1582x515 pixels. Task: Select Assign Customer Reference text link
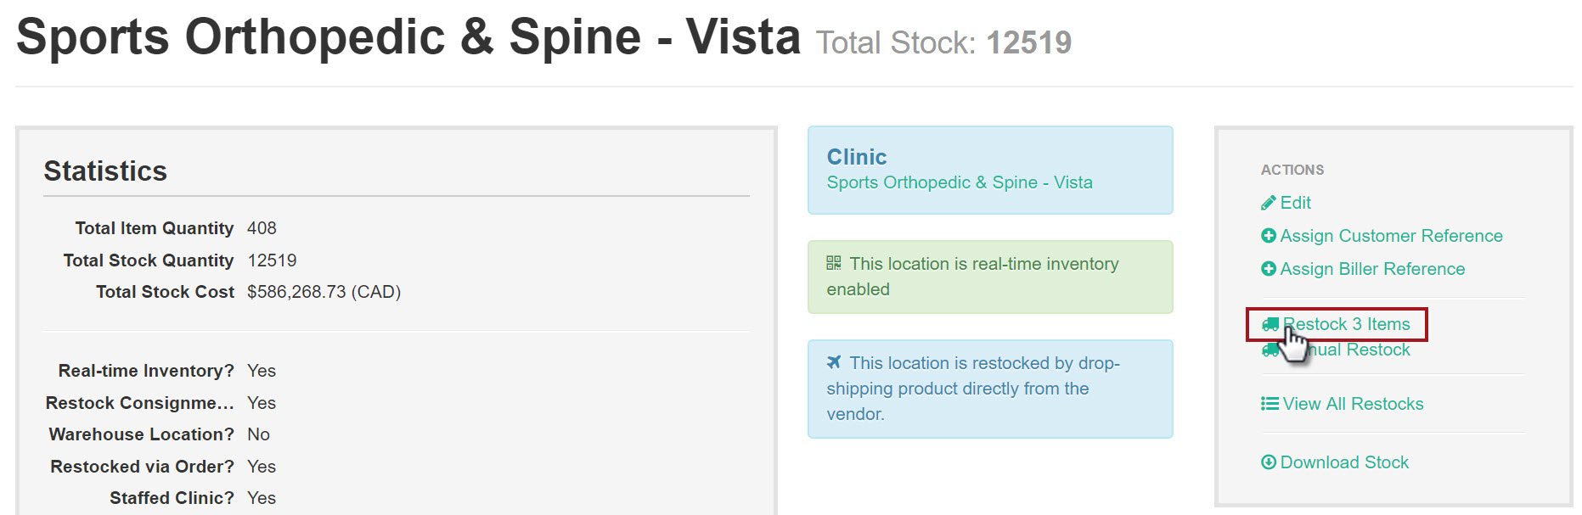pyautogui.click(x=1391, y=236)
